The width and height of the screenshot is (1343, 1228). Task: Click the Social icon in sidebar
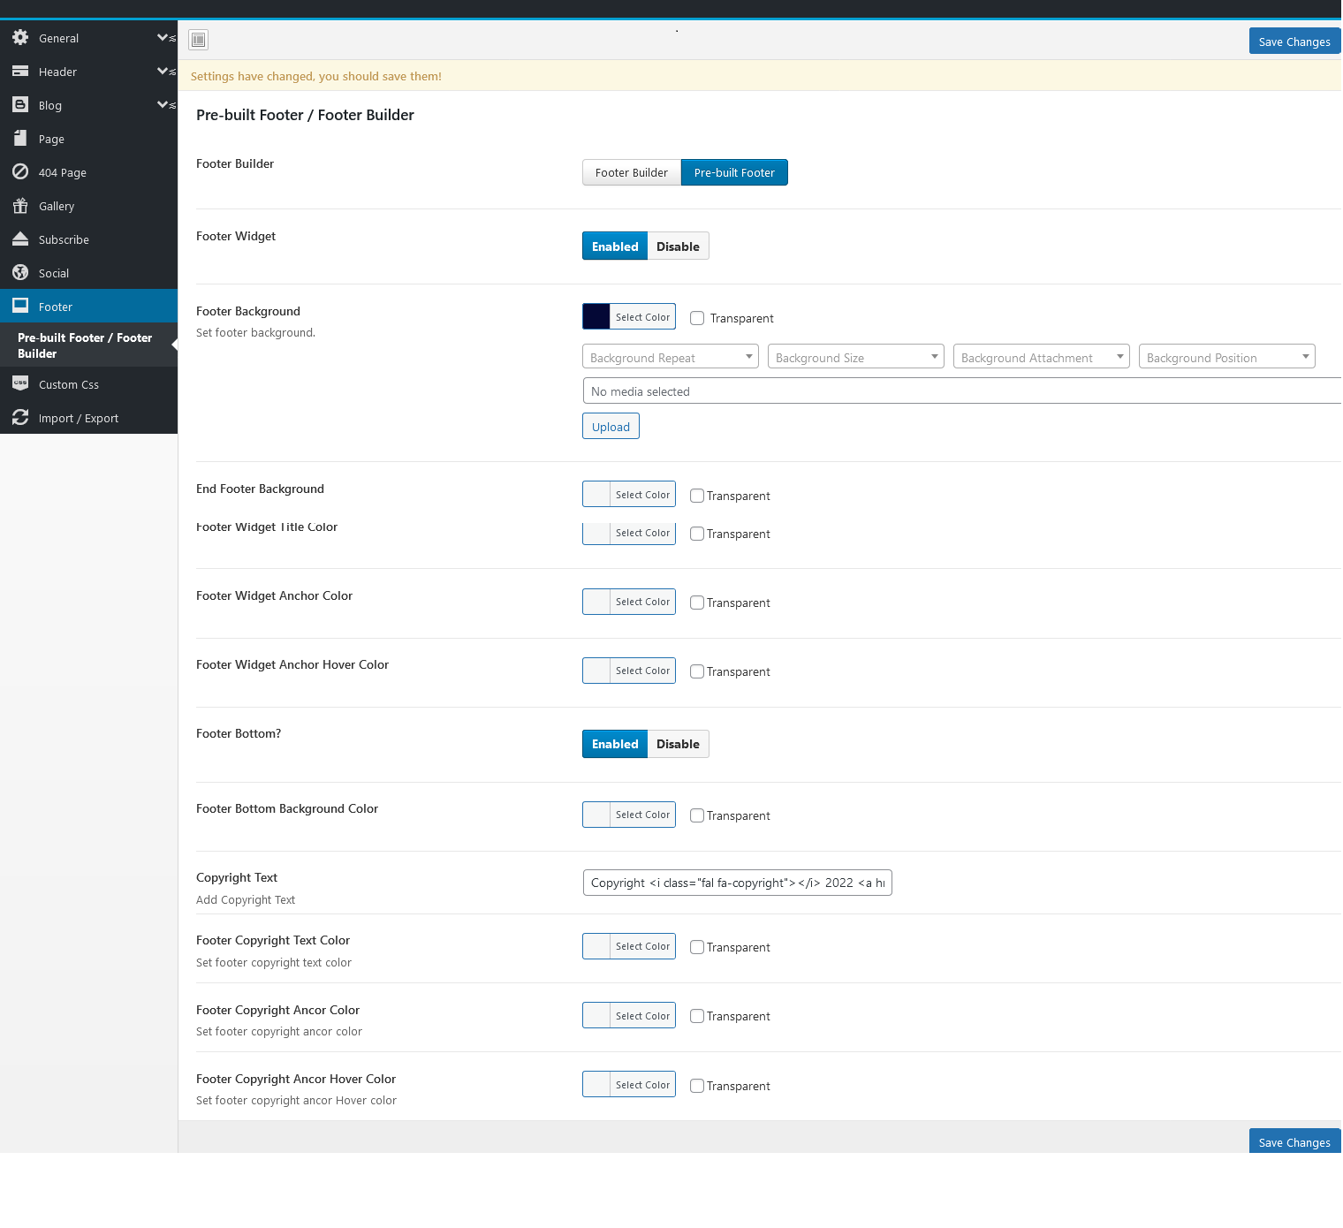20,273
